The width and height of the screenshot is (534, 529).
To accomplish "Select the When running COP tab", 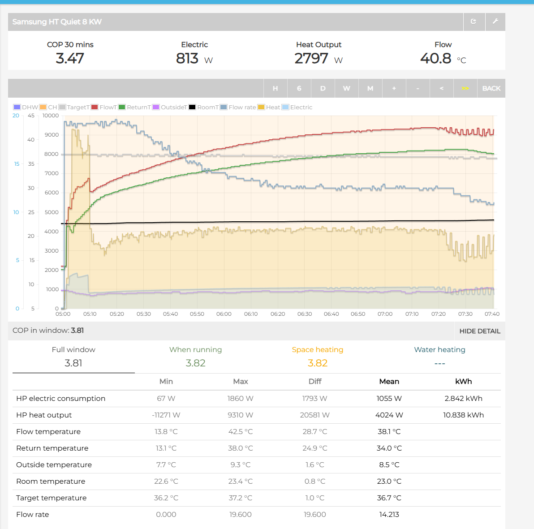I will pyautogui.click(x=195, y=357).
